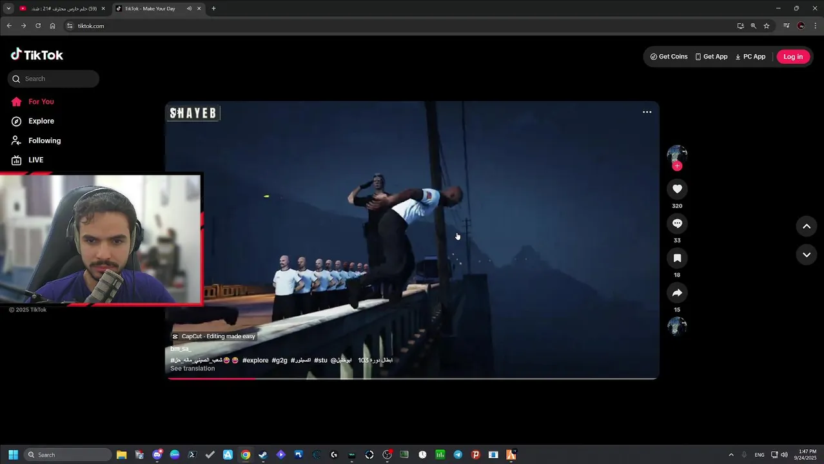
Task: Open the media control icon in toolbar
Action: 787,26
